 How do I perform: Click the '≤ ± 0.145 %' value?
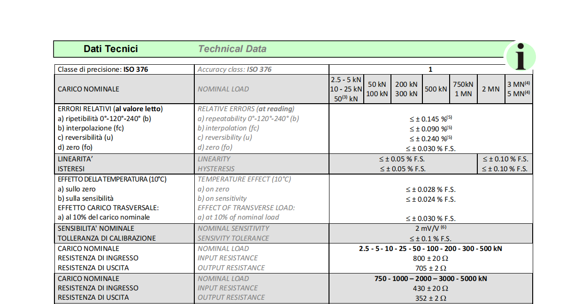[x=430, y=119]
